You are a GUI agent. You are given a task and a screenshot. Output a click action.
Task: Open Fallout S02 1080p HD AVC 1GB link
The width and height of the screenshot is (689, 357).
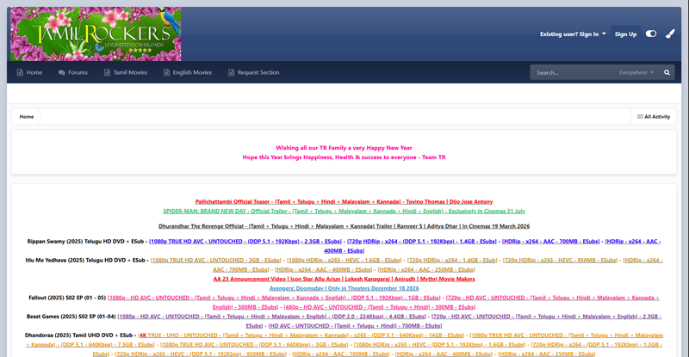(x=274, y=298)
